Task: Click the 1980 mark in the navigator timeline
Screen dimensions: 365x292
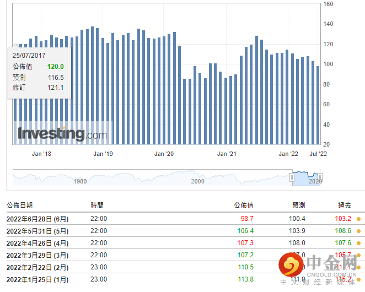Action: pos(80,181)
